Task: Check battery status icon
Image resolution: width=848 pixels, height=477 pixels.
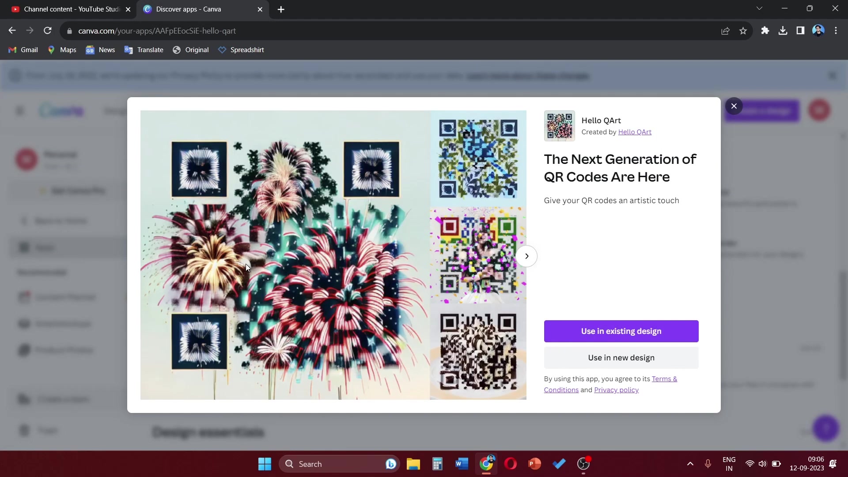Action: click(776, 464)
